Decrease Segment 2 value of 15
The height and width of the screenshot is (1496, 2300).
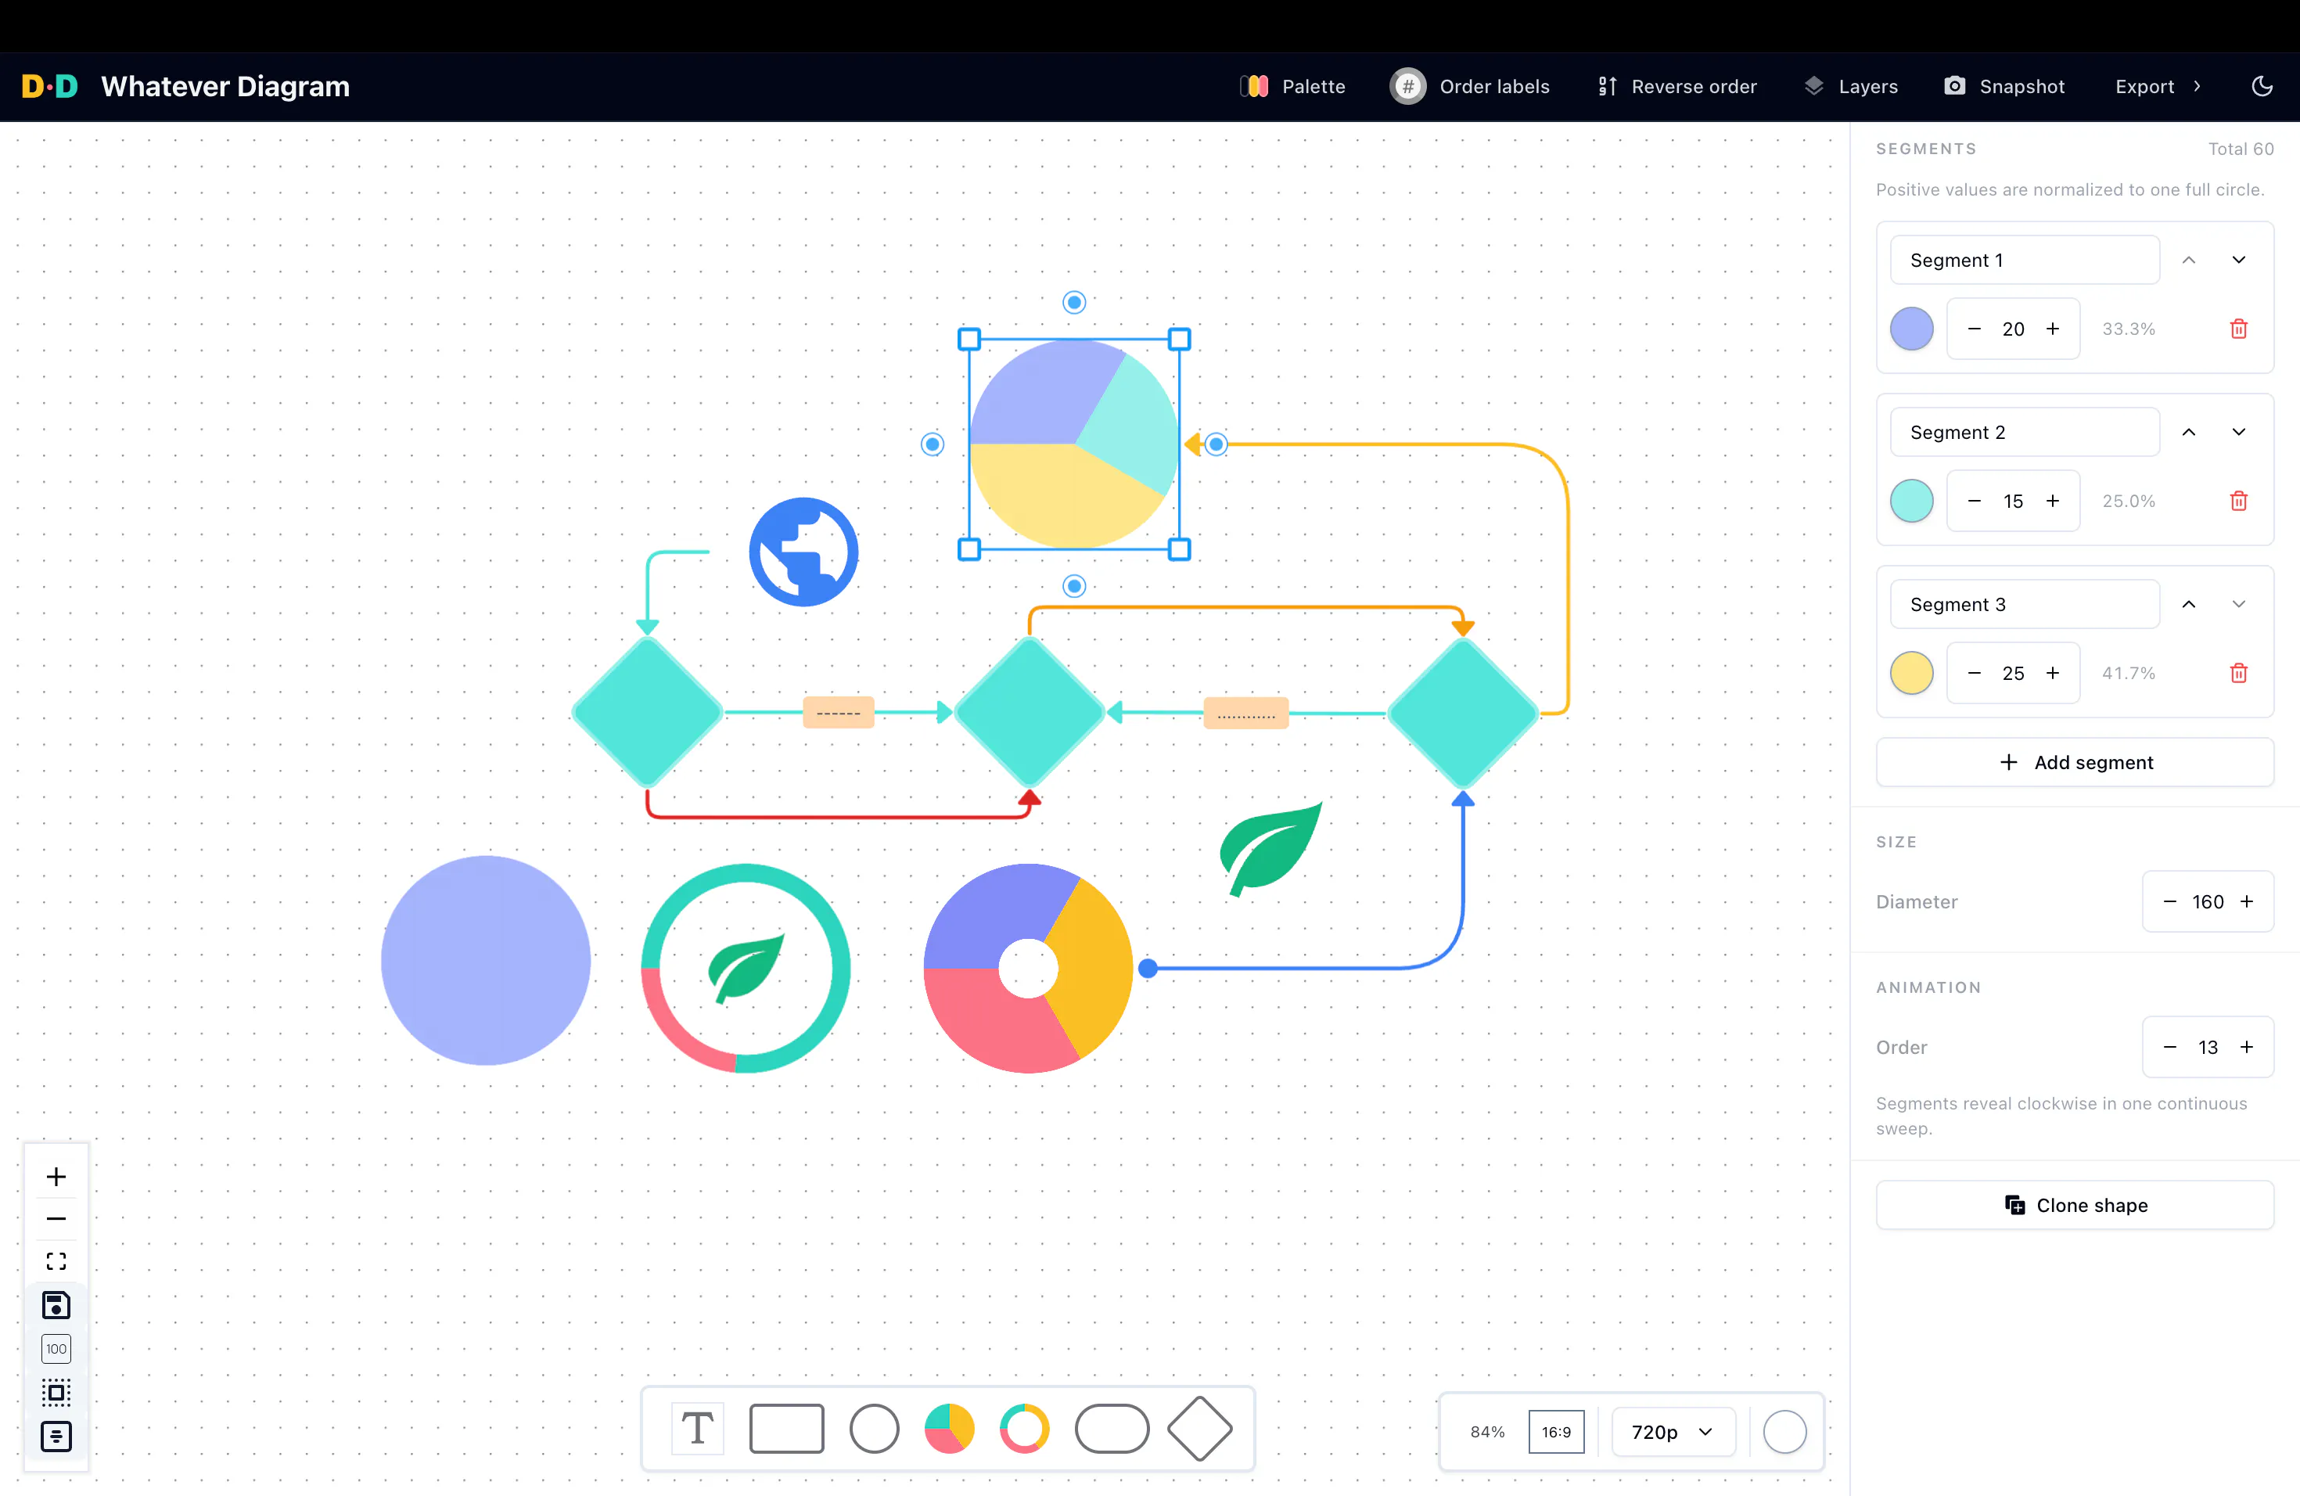pyautogui.click(x=1975, y=501)
